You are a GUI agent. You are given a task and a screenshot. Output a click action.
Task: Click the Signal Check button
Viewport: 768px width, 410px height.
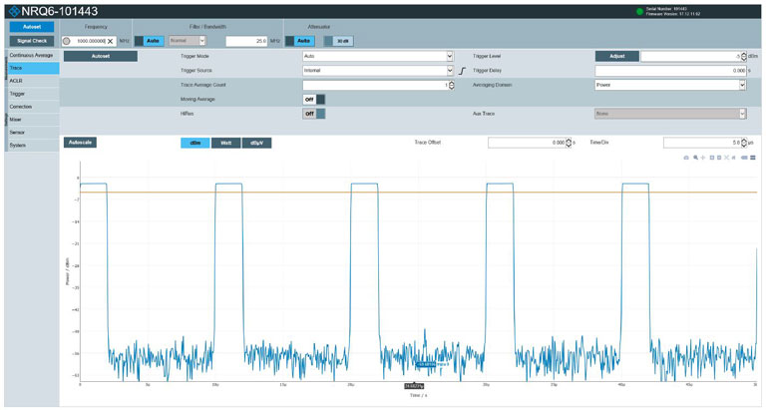tap(32, 41)
